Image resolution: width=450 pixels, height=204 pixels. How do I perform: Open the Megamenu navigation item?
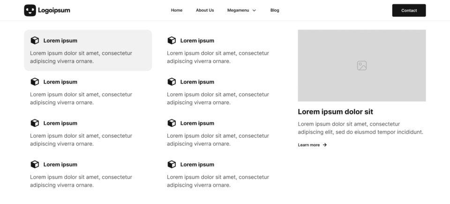pyautogui.click(x=241, y=10)
